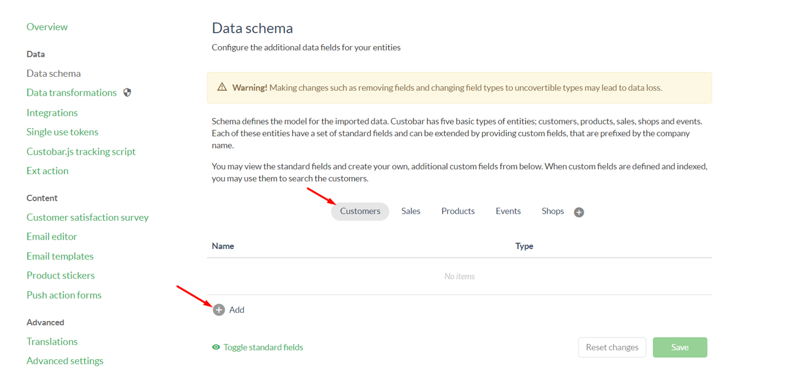Open Customer satisfaction survey page
Image resolution: width=792 pixels, height=380 pixels.
[x=87, y=218]
